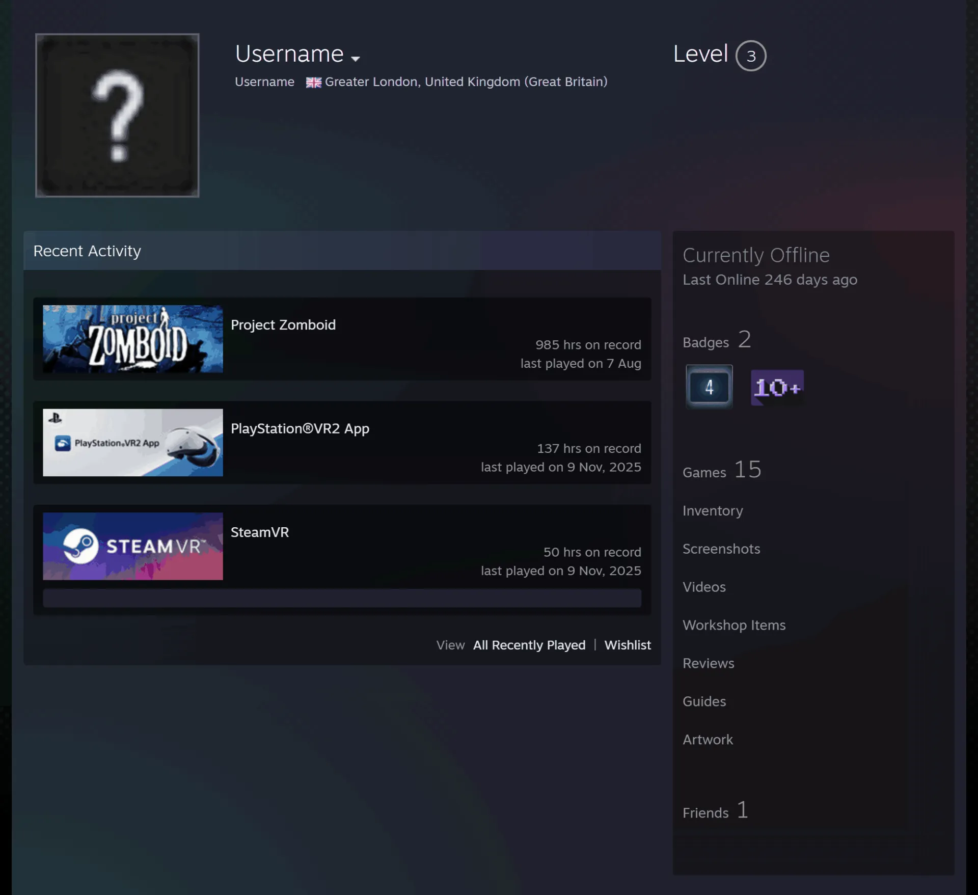Click the SteamVR achievement progress bar
This screenshot has height=895, width=978.
tap(342, 598)
